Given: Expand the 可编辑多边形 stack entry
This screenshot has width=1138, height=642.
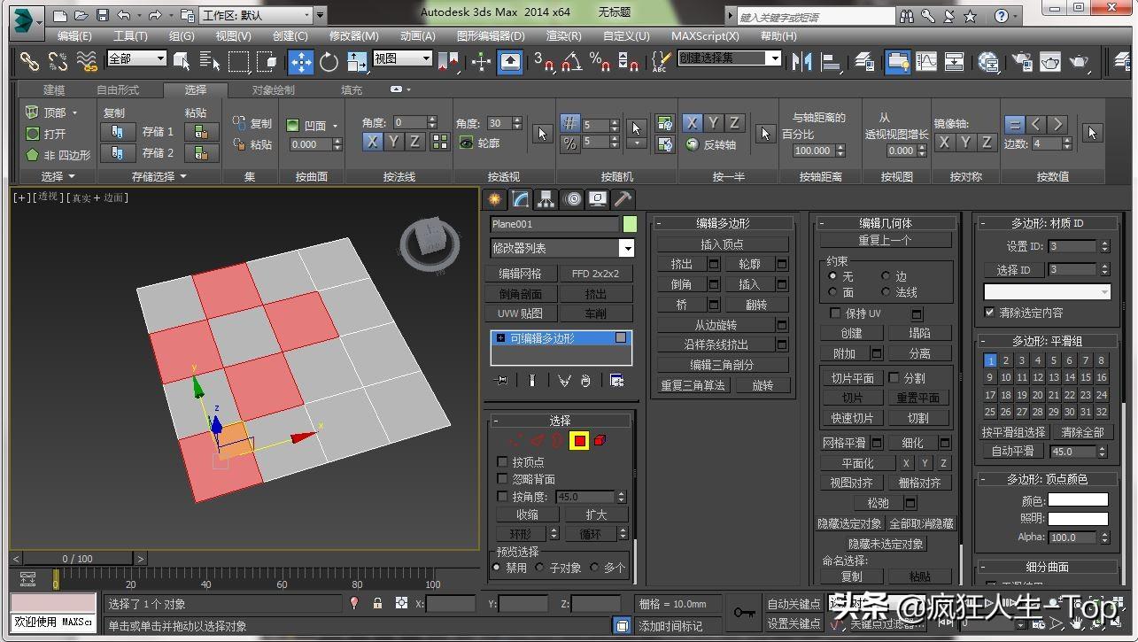Looking at the screenshot, I should coord(501,338).
